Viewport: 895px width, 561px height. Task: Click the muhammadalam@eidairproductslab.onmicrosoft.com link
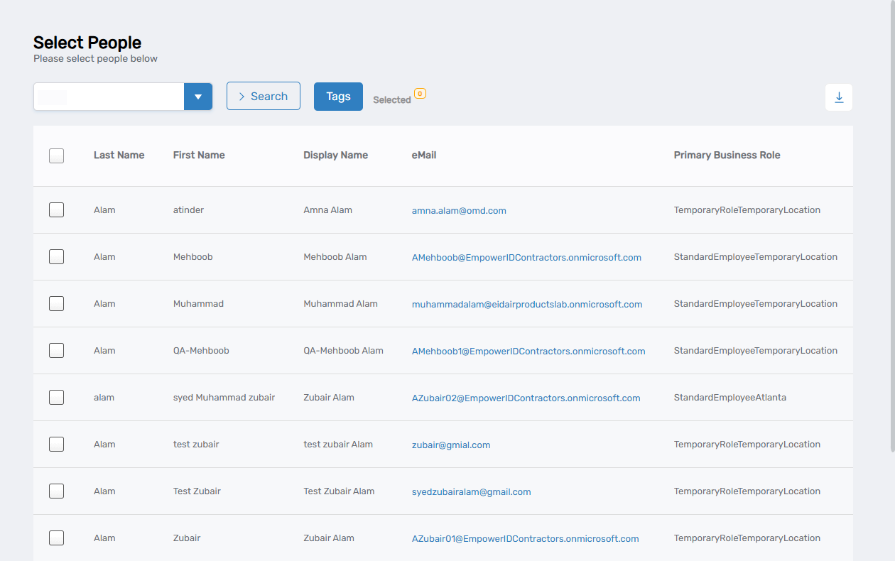pos(527,304)
